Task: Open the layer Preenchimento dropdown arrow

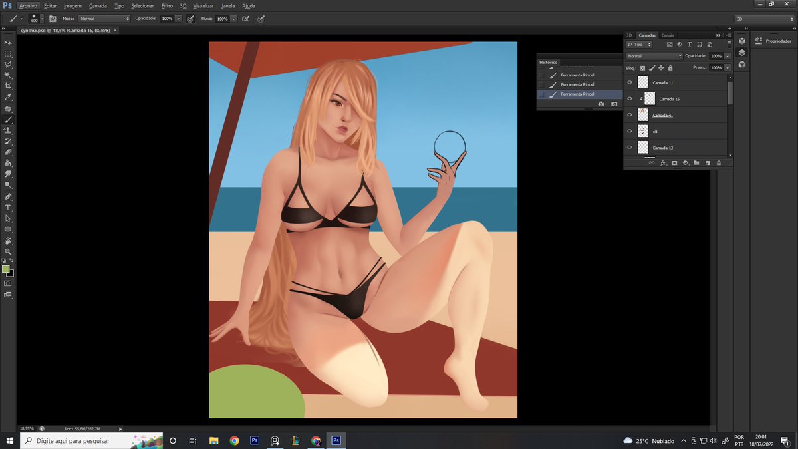Action: [728, 68]
